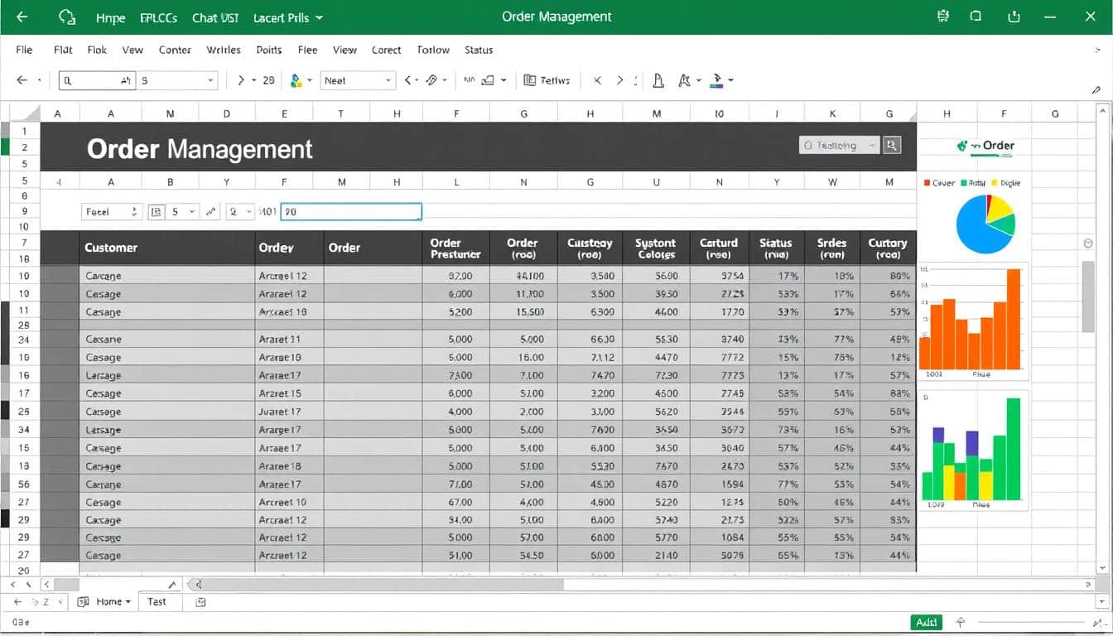Click the vertical scrollbar thumb

(1088, 295)
